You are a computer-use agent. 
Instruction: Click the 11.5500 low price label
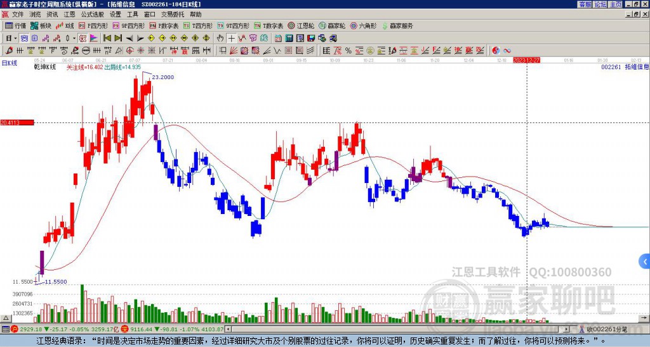tap(56, 282)
